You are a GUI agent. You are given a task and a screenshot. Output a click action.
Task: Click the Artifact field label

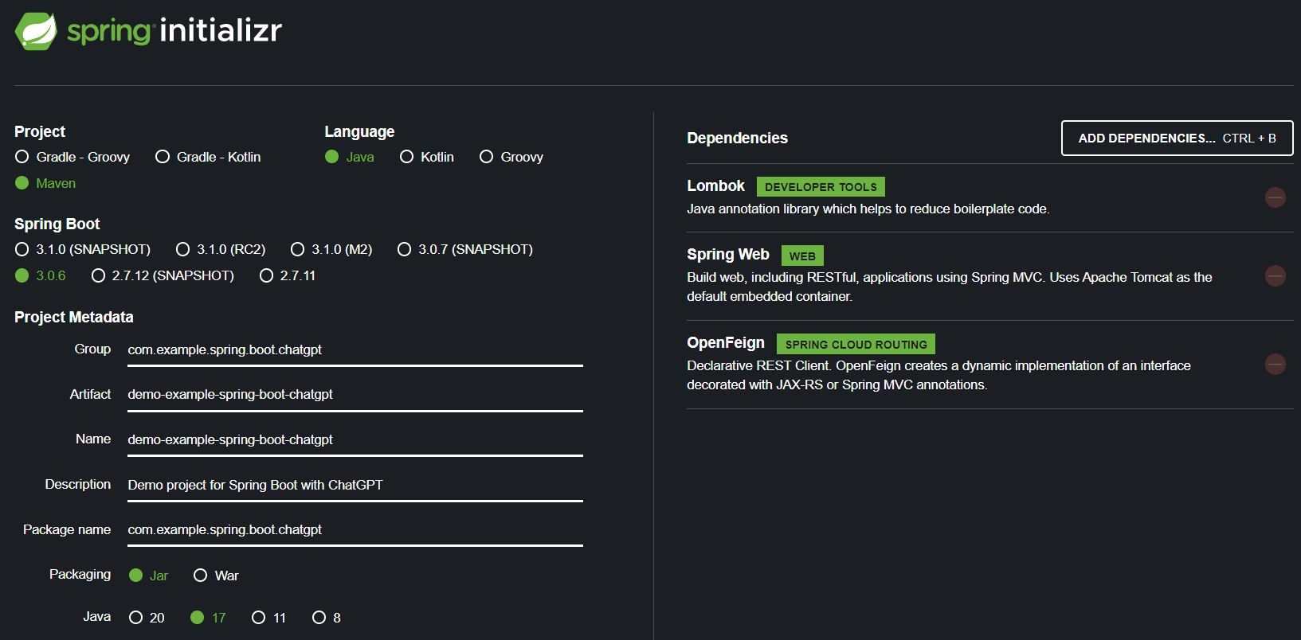point(90,394)
